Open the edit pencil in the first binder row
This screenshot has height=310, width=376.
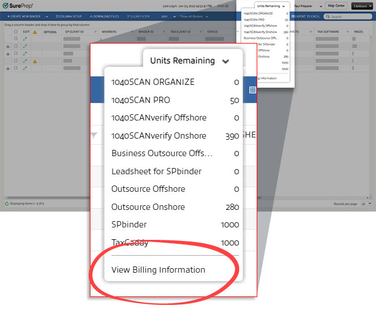tap(25, 38)
